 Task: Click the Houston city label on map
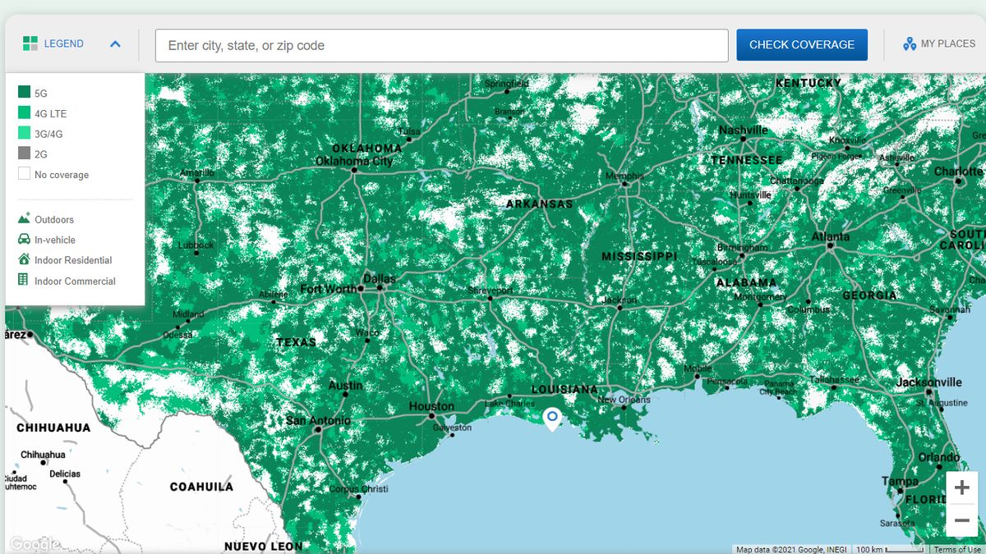point(431,406)
